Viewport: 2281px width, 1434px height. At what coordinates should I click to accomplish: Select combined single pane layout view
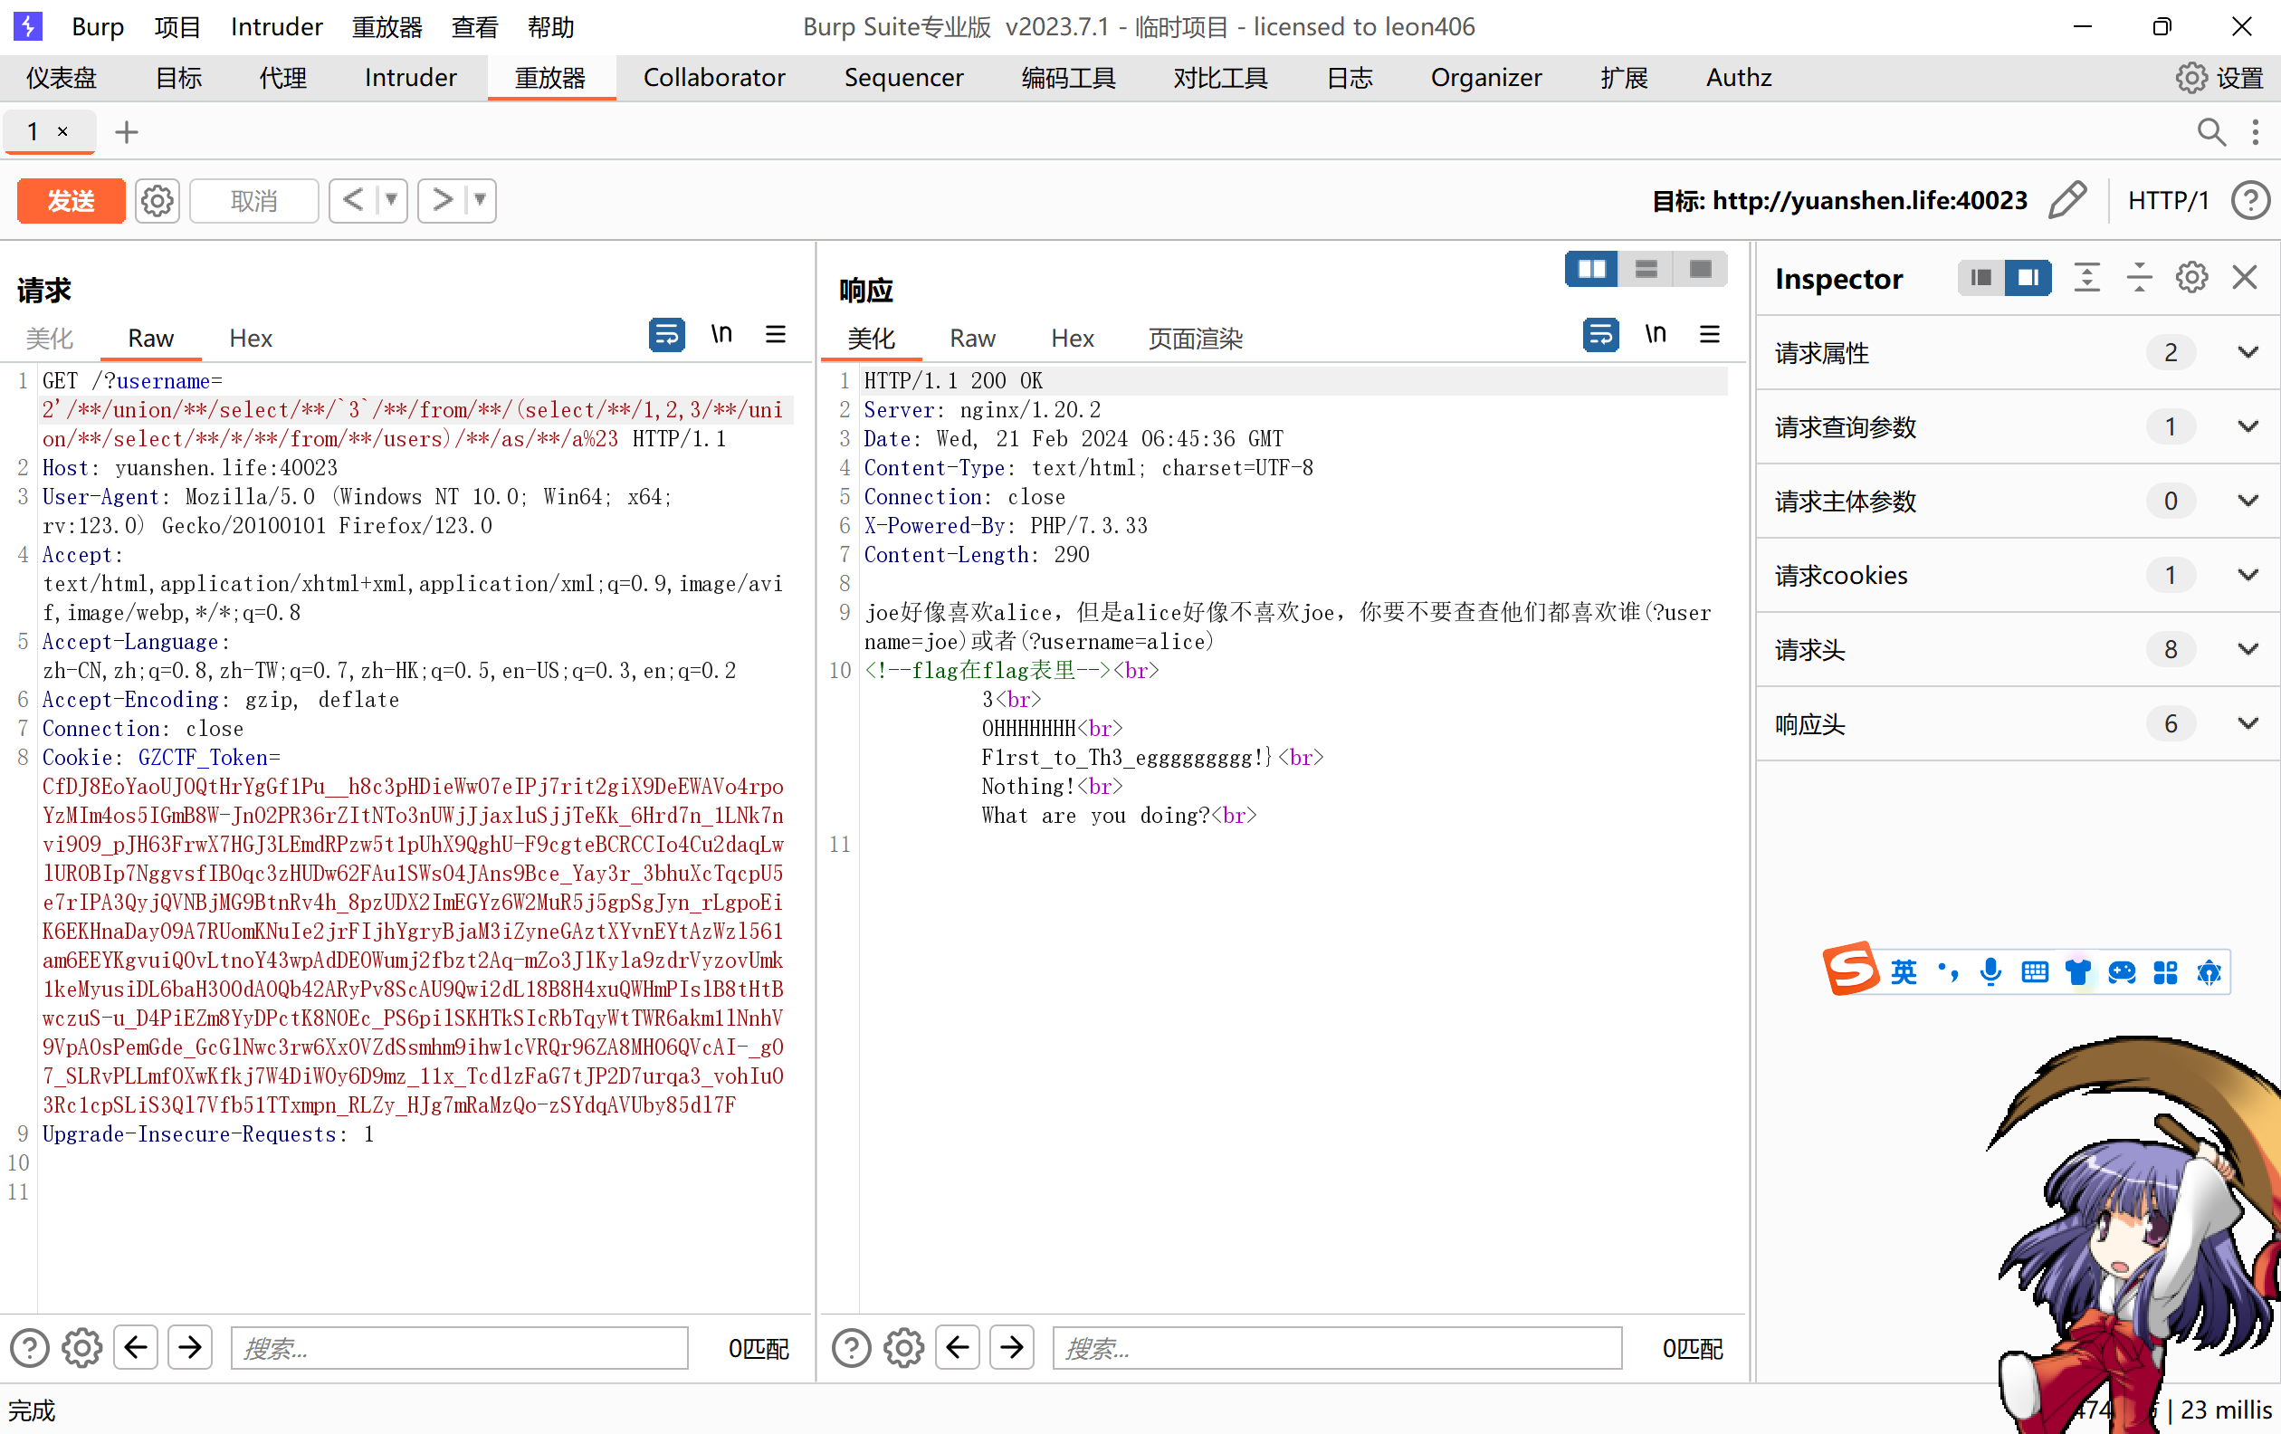coord(1700,269)
